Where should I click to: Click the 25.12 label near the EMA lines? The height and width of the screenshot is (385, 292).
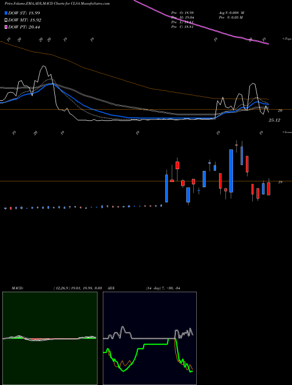coord(274,120)
